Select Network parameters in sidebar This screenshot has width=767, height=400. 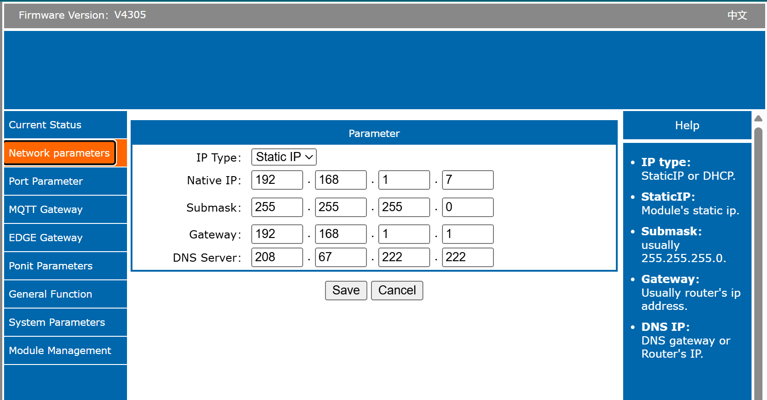(60, 153)
